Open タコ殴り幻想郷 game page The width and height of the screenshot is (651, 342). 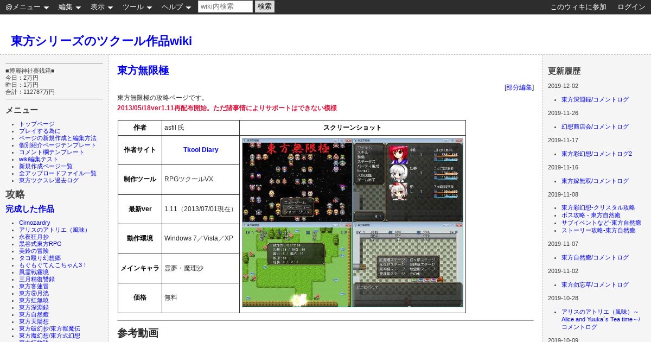(40, 258)
